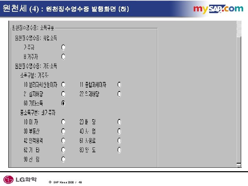This screenshot has width=248, height=186.
Task: Click the 10 분리과세신청이자 label
Action: tap(41, 85)
